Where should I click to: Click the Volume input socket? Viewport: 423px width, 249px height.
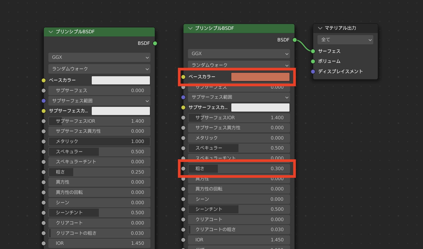click(x=313, y=61)
